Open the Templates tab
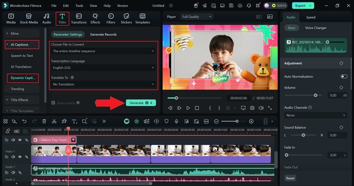354x186 pixels. (x=142, y=19)
